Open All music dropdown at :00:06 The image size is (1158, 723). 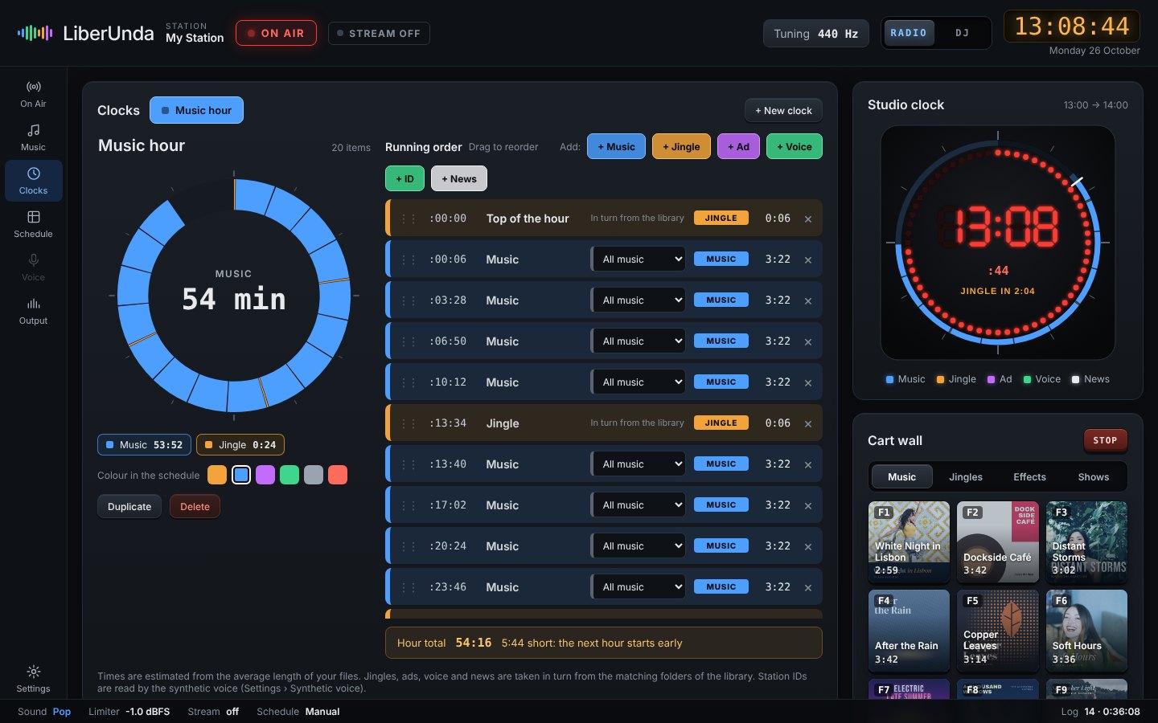click(639, 259)
